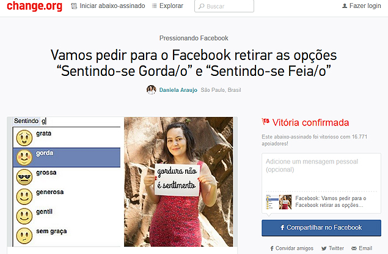Viewport: 388px width, 254px height.
Task: Click Daniela Araujo's avatar picture
Action: click(x=151, y=90)
